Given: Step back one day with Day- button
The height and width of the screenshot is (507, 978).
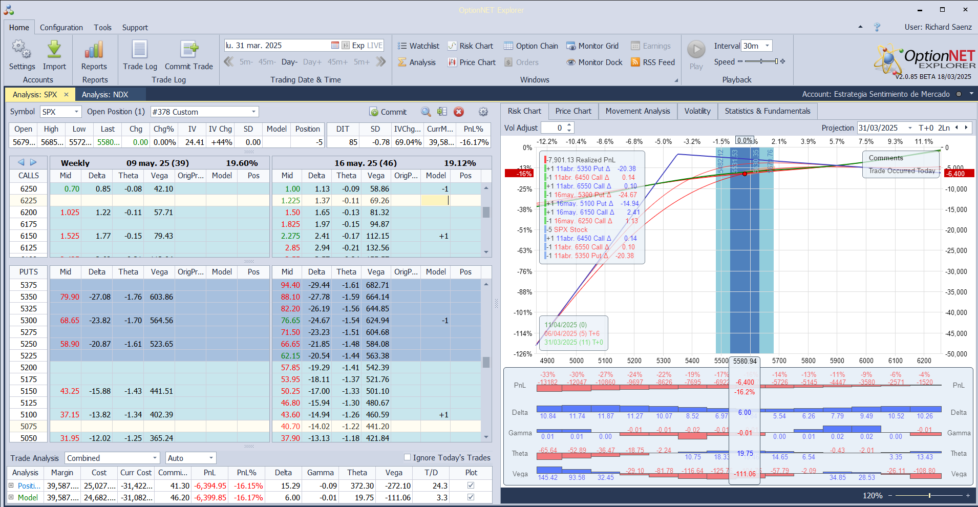Looking at the screenshot, I should [x=289, y=62].
